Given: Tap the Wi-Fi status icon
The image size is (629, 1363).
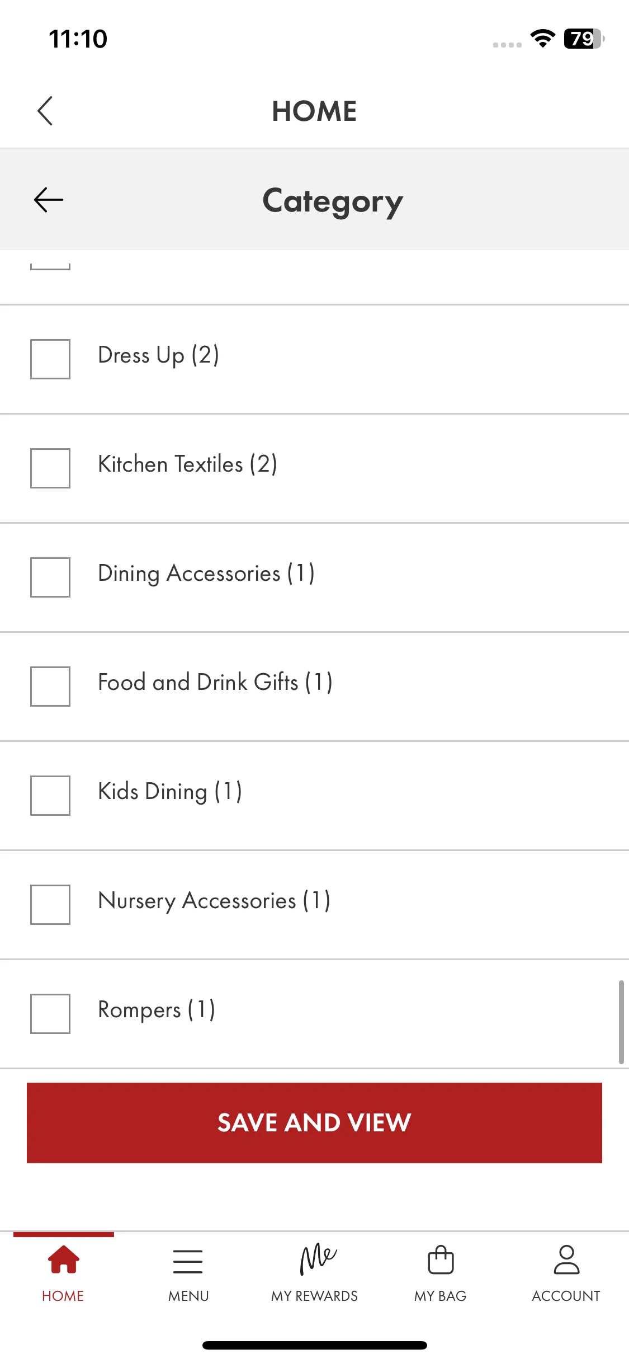Looking at the screenshot, I should tap(542, 39).
